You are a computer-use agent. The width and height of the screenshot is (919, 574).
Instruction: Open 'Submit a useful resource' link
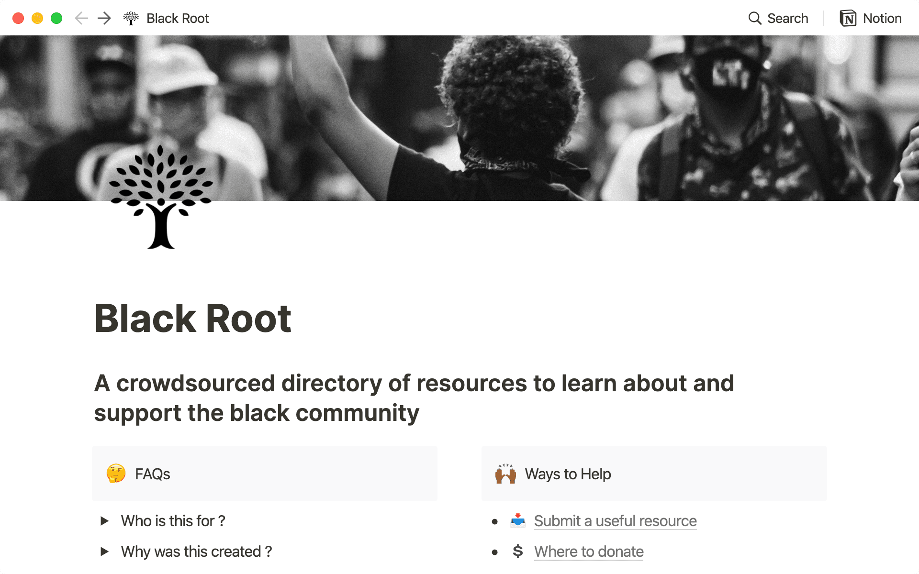click(x=615, y=520)
